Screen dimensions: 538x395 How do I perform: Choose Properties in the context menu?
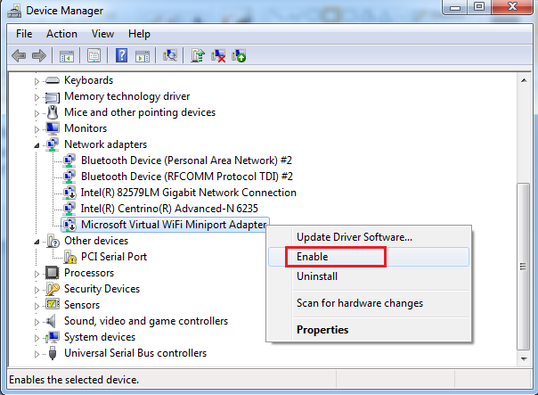[369, 330]
